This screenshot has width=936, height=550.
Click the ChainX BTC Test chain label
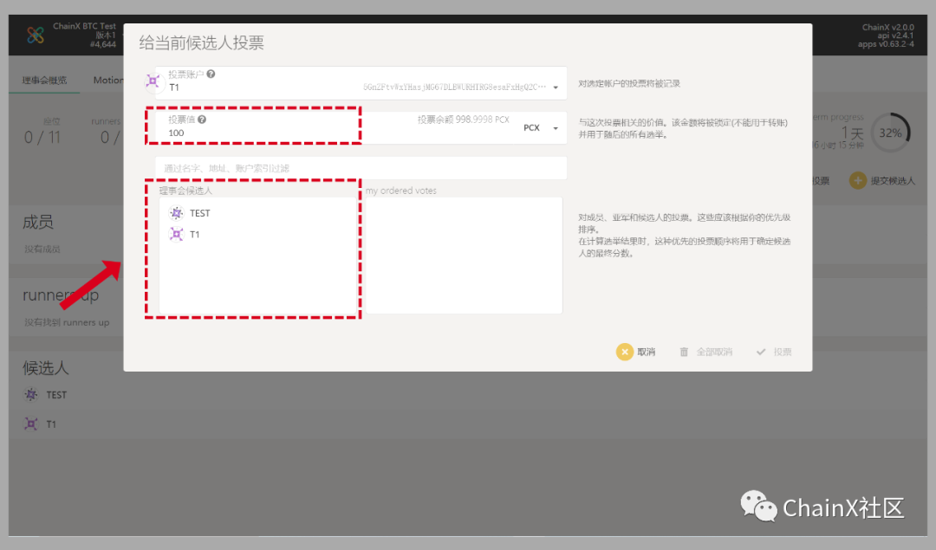tap(84, 26)
